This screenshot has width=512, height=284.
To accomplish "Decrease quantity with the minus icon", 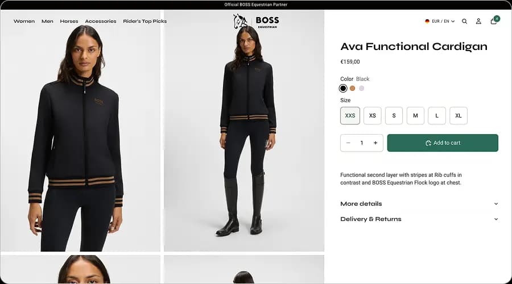I will point(348,143).
